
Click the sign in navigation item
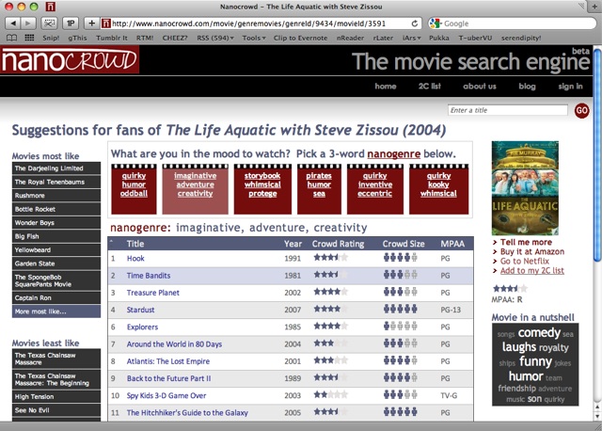coord(571,86)
